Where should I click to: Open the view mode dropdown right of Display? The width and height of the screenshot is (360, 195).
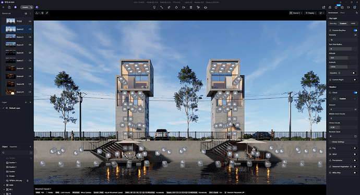322,13
